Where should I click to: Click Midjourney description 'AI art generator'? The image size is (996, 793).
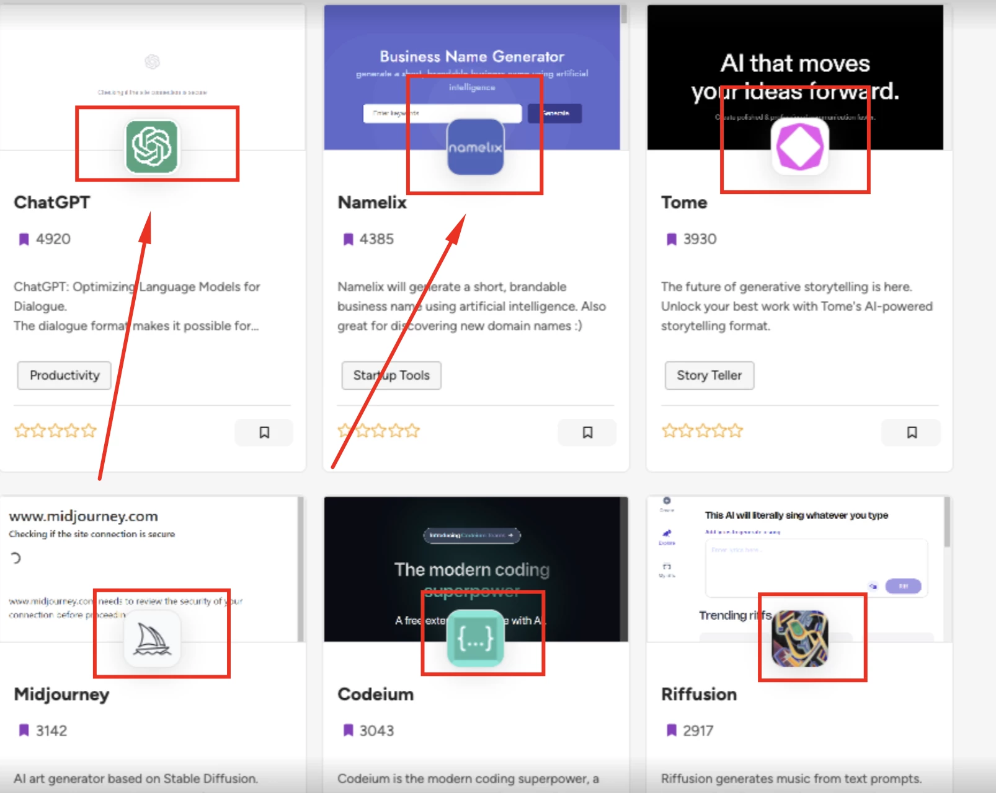(x=135, y=779)
